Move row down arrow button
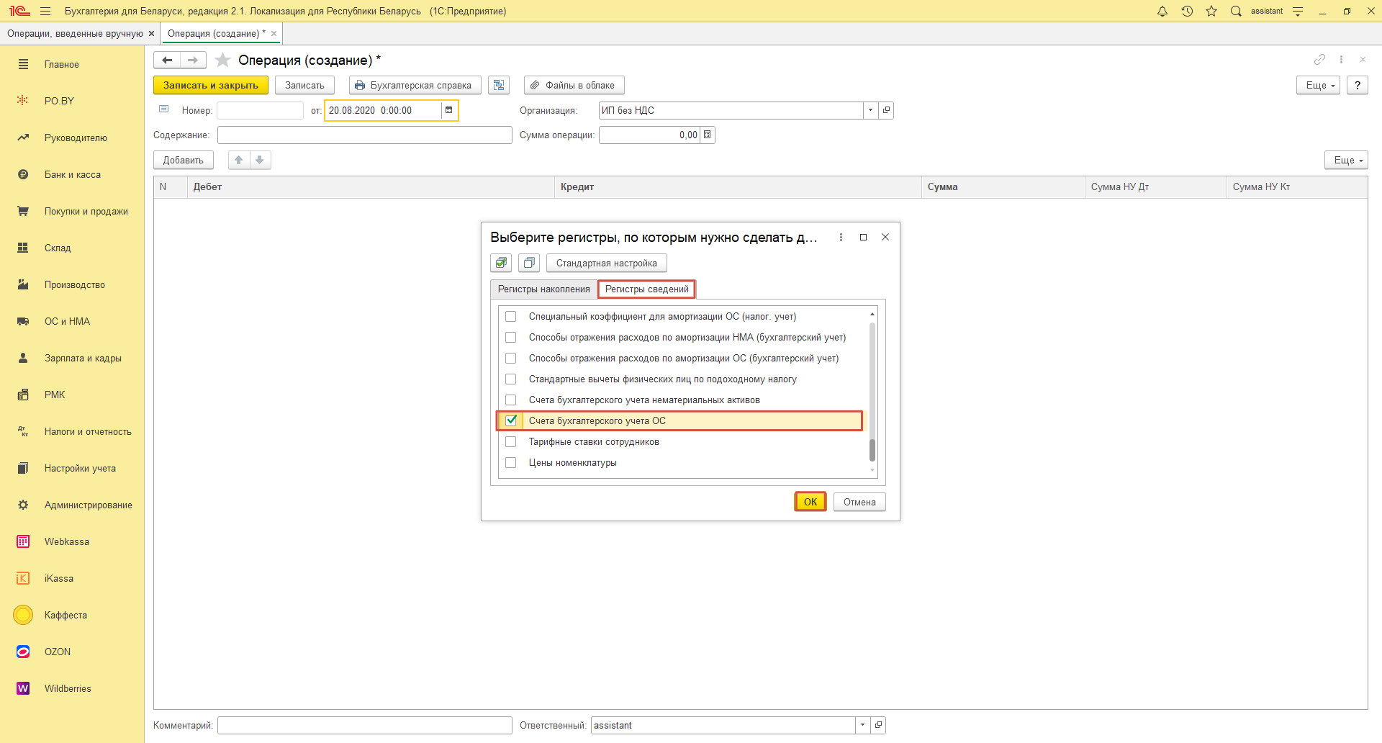 (260, 160)
